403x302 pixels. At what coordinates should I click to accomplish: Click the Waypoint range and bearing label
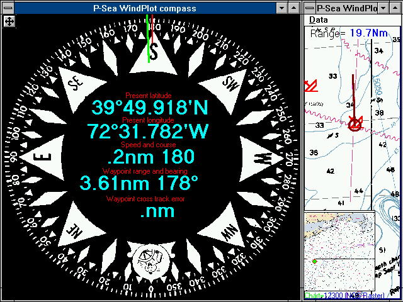click(145, 171)
